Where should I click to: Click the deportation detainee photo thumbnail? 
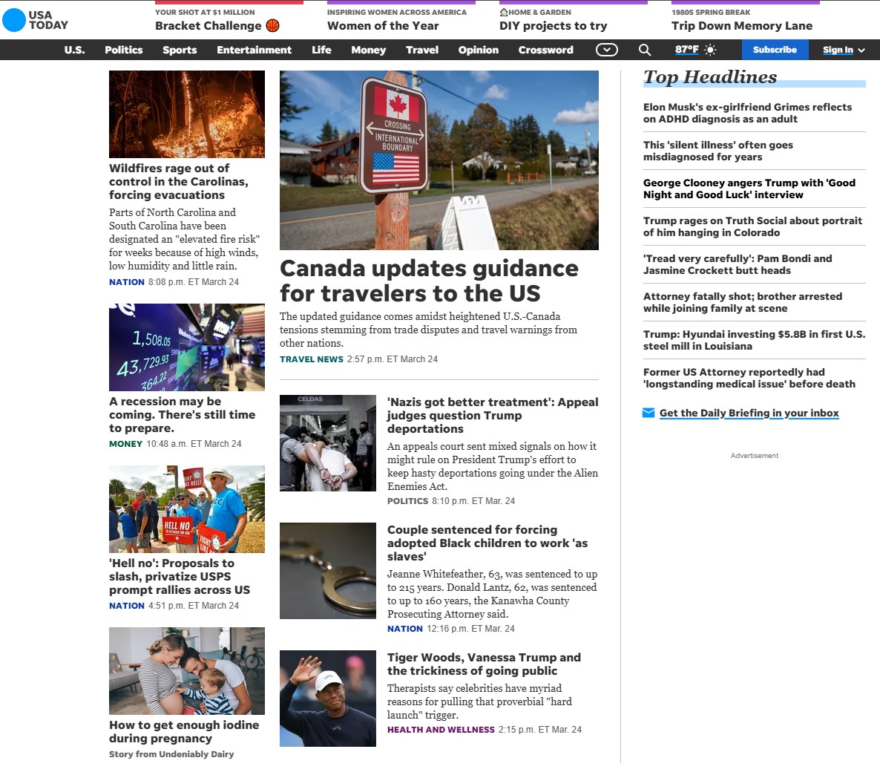[x=328, y=443]
